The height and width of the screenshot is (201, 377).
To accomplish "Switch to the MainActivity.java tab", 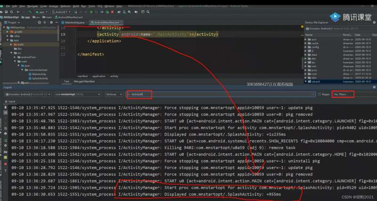I will point(73,22).
